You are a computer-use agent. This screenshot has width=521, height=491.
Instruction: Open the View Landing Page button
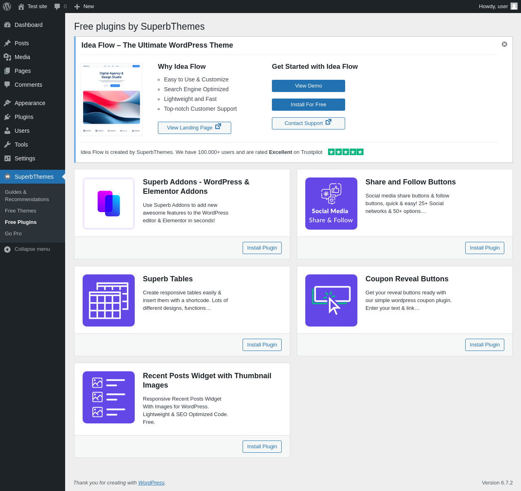coord(195,128)
